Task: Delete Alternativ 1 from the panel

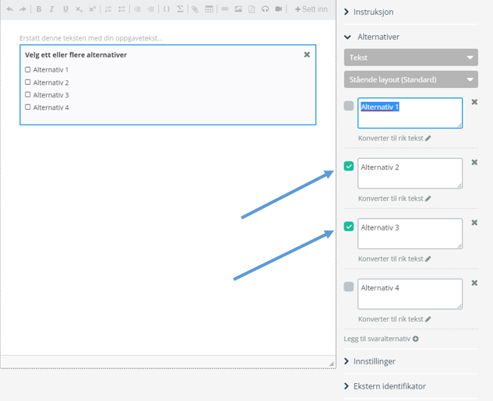Action: click(474, 102)
